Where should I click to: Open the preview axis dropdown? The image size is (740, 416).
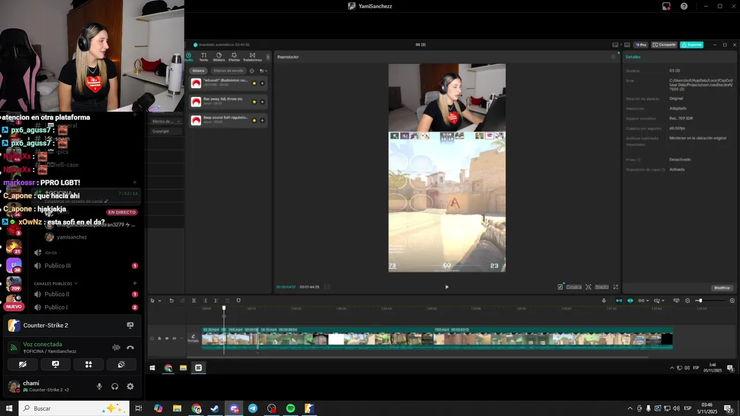pos(659,300)
